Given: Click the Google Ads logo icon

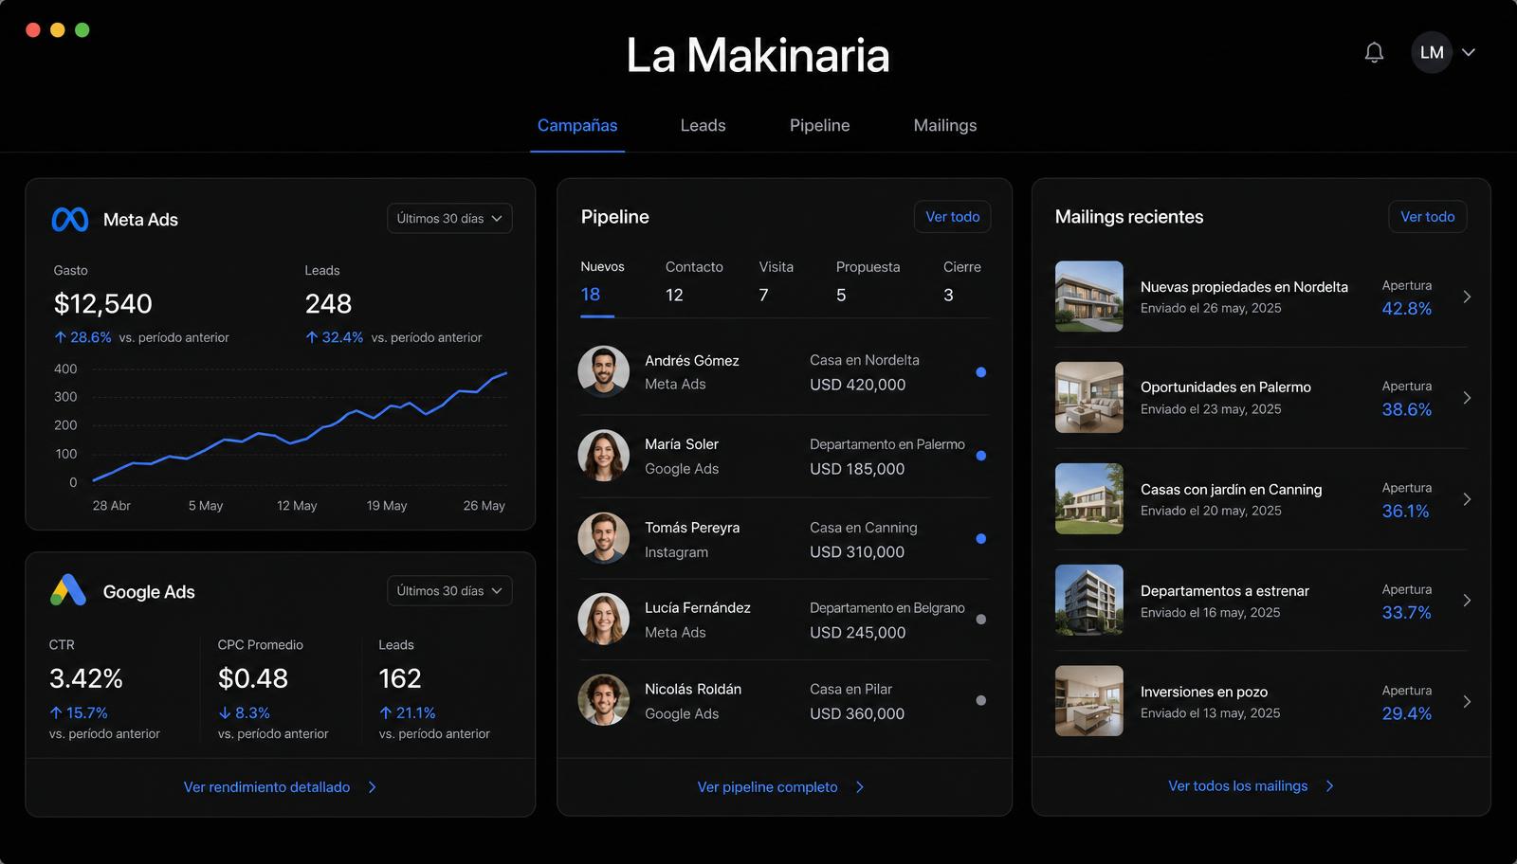Looking at the screenshot, I should coord(68,590).
